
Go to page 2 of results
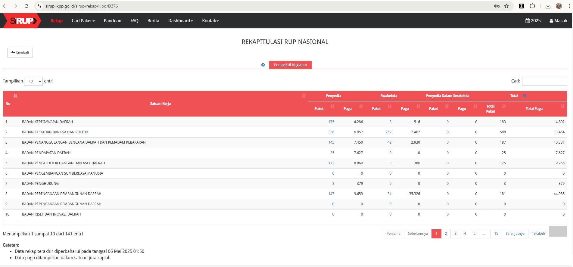[x=446, y=234]
